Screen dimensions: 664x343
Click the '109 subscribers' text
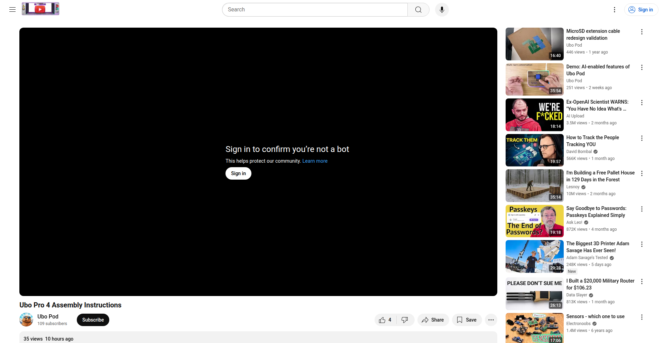tap(52, 324)
